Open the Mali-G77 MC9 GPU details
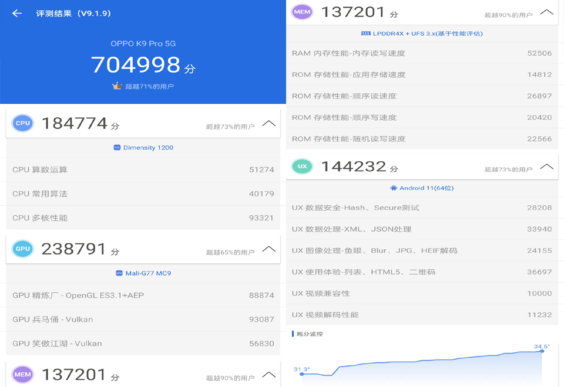 tap(143, 273)
